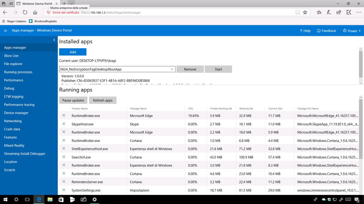Image resolution: width=364 pixels, height=204 pixels.
Task: Close the SkypeHost.exe running app
Action: [64, 124]
